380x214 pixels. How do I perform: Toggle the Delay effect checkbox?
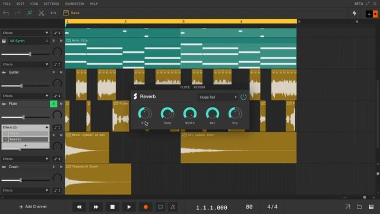click(x=5, y=133)
